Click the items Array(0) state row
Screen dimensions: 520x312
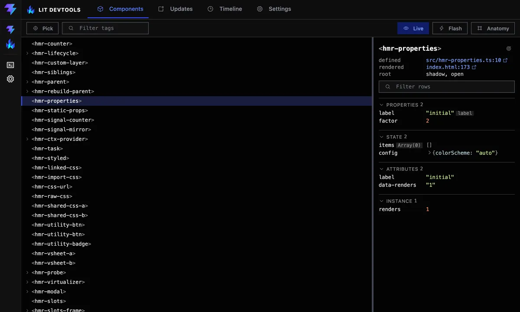pyautogui.click(x=447, y=145)
